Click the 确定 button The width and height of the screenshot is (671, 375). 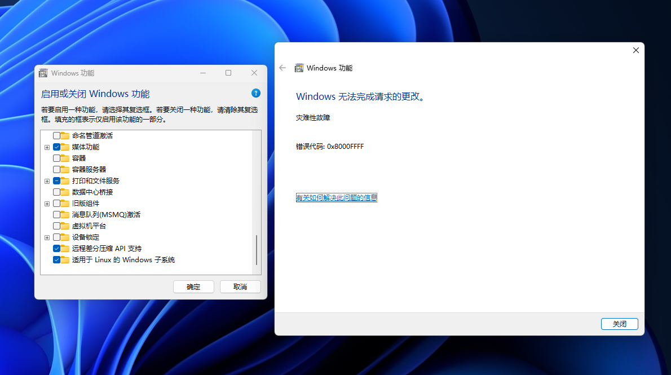(x=193, y=286)
